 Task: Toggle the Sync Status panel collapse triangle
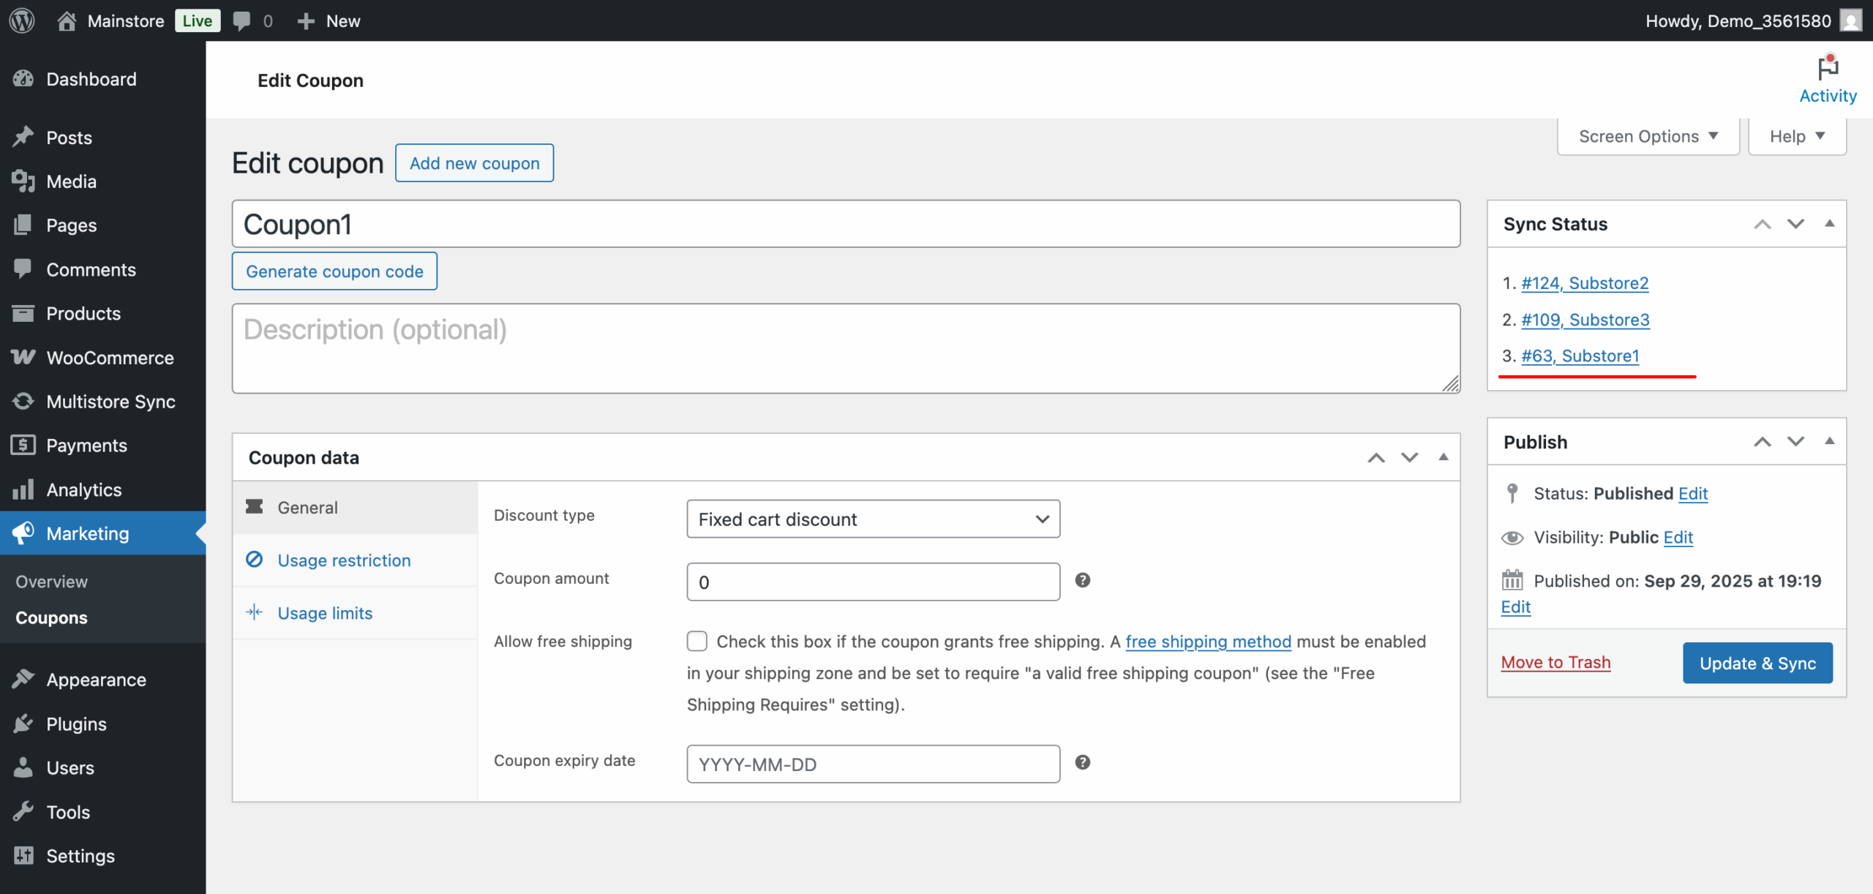[x=1829, y=224]
